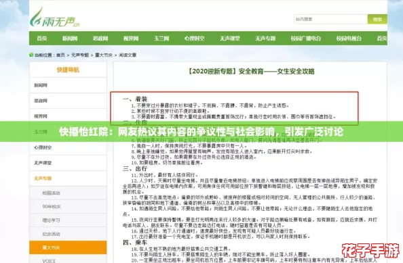Click the 三、出行 section heading
403x263 pixels.
click(x=135, y=168)
